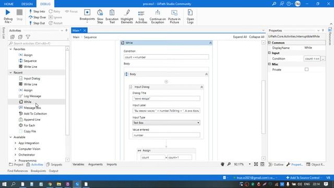Enable Slow Step mode
334x188 pixels.
100,16
